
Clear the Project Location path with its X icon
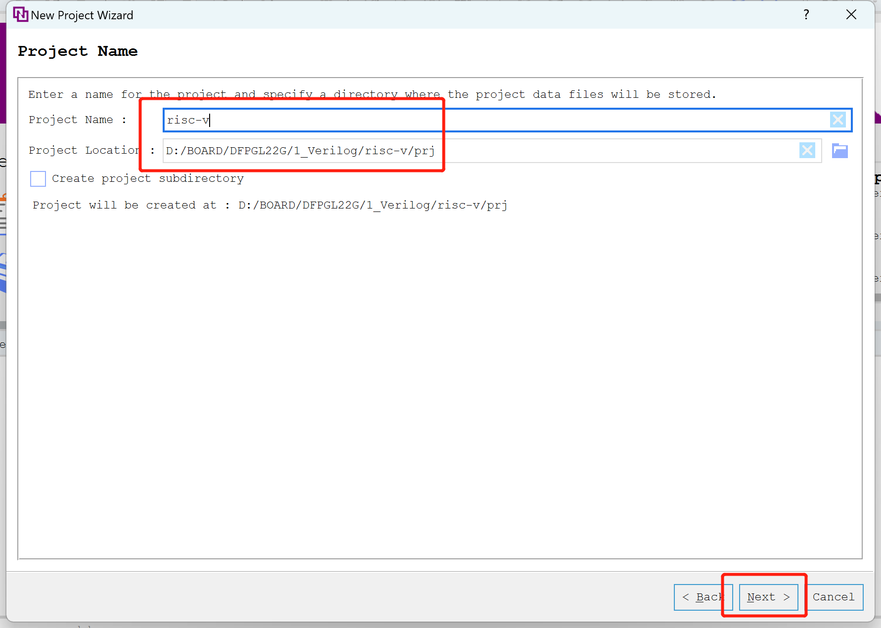[807, 151]
